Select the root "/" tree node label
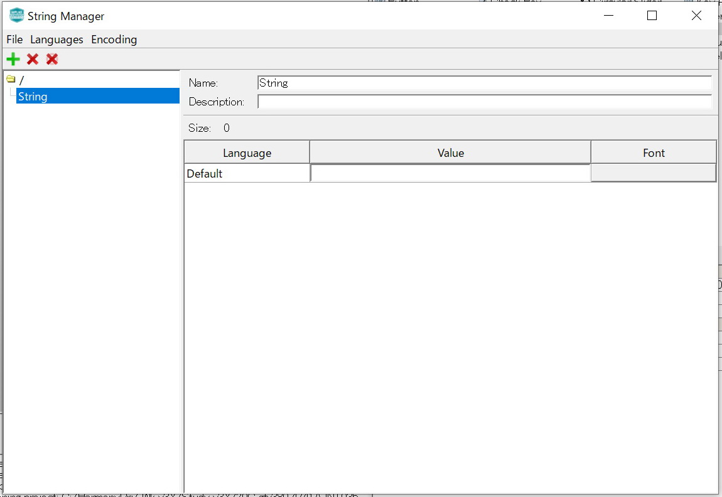722x497 pixels. pyautogui.click(x=22, y=80)
